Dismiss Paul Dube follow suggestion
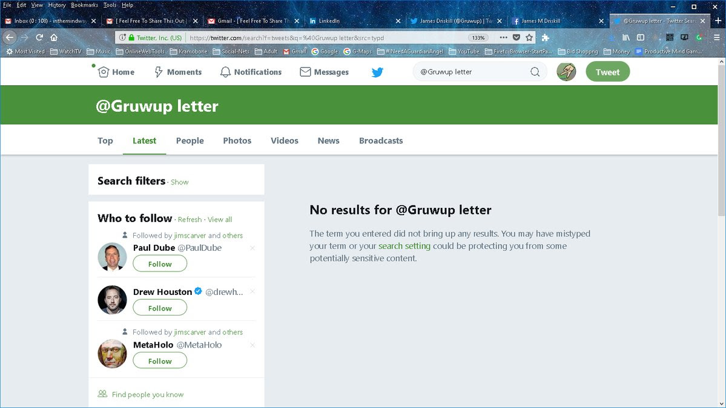The width and height of the screenshot is (726, 408). click(252, 248)
